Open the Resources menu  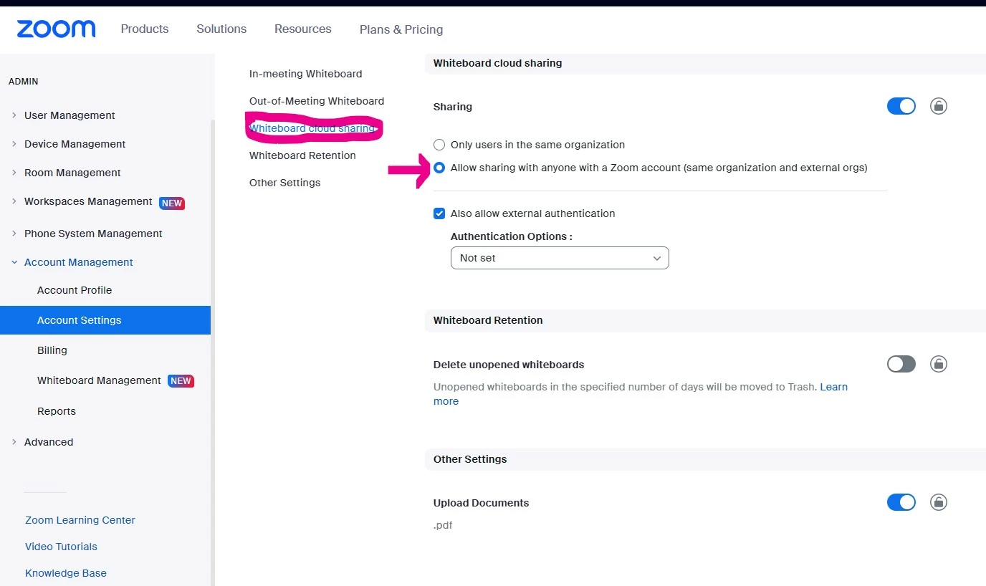point(303,29)
